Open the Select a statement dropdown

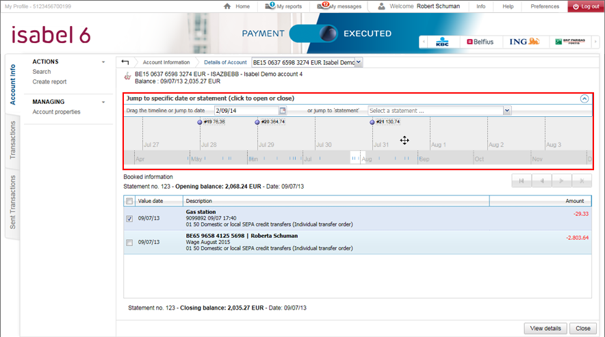tap(439, 111)
